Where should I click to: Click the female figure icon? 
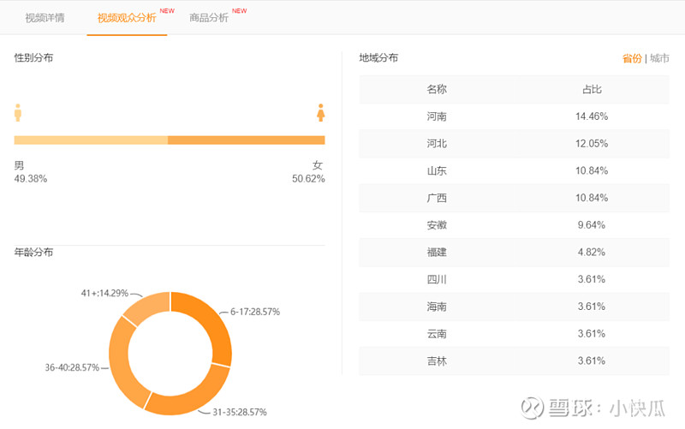pos(320,113)
